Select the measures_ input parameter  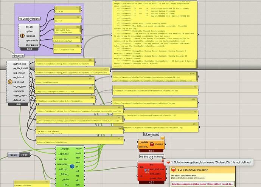click(x=62, y=164)
